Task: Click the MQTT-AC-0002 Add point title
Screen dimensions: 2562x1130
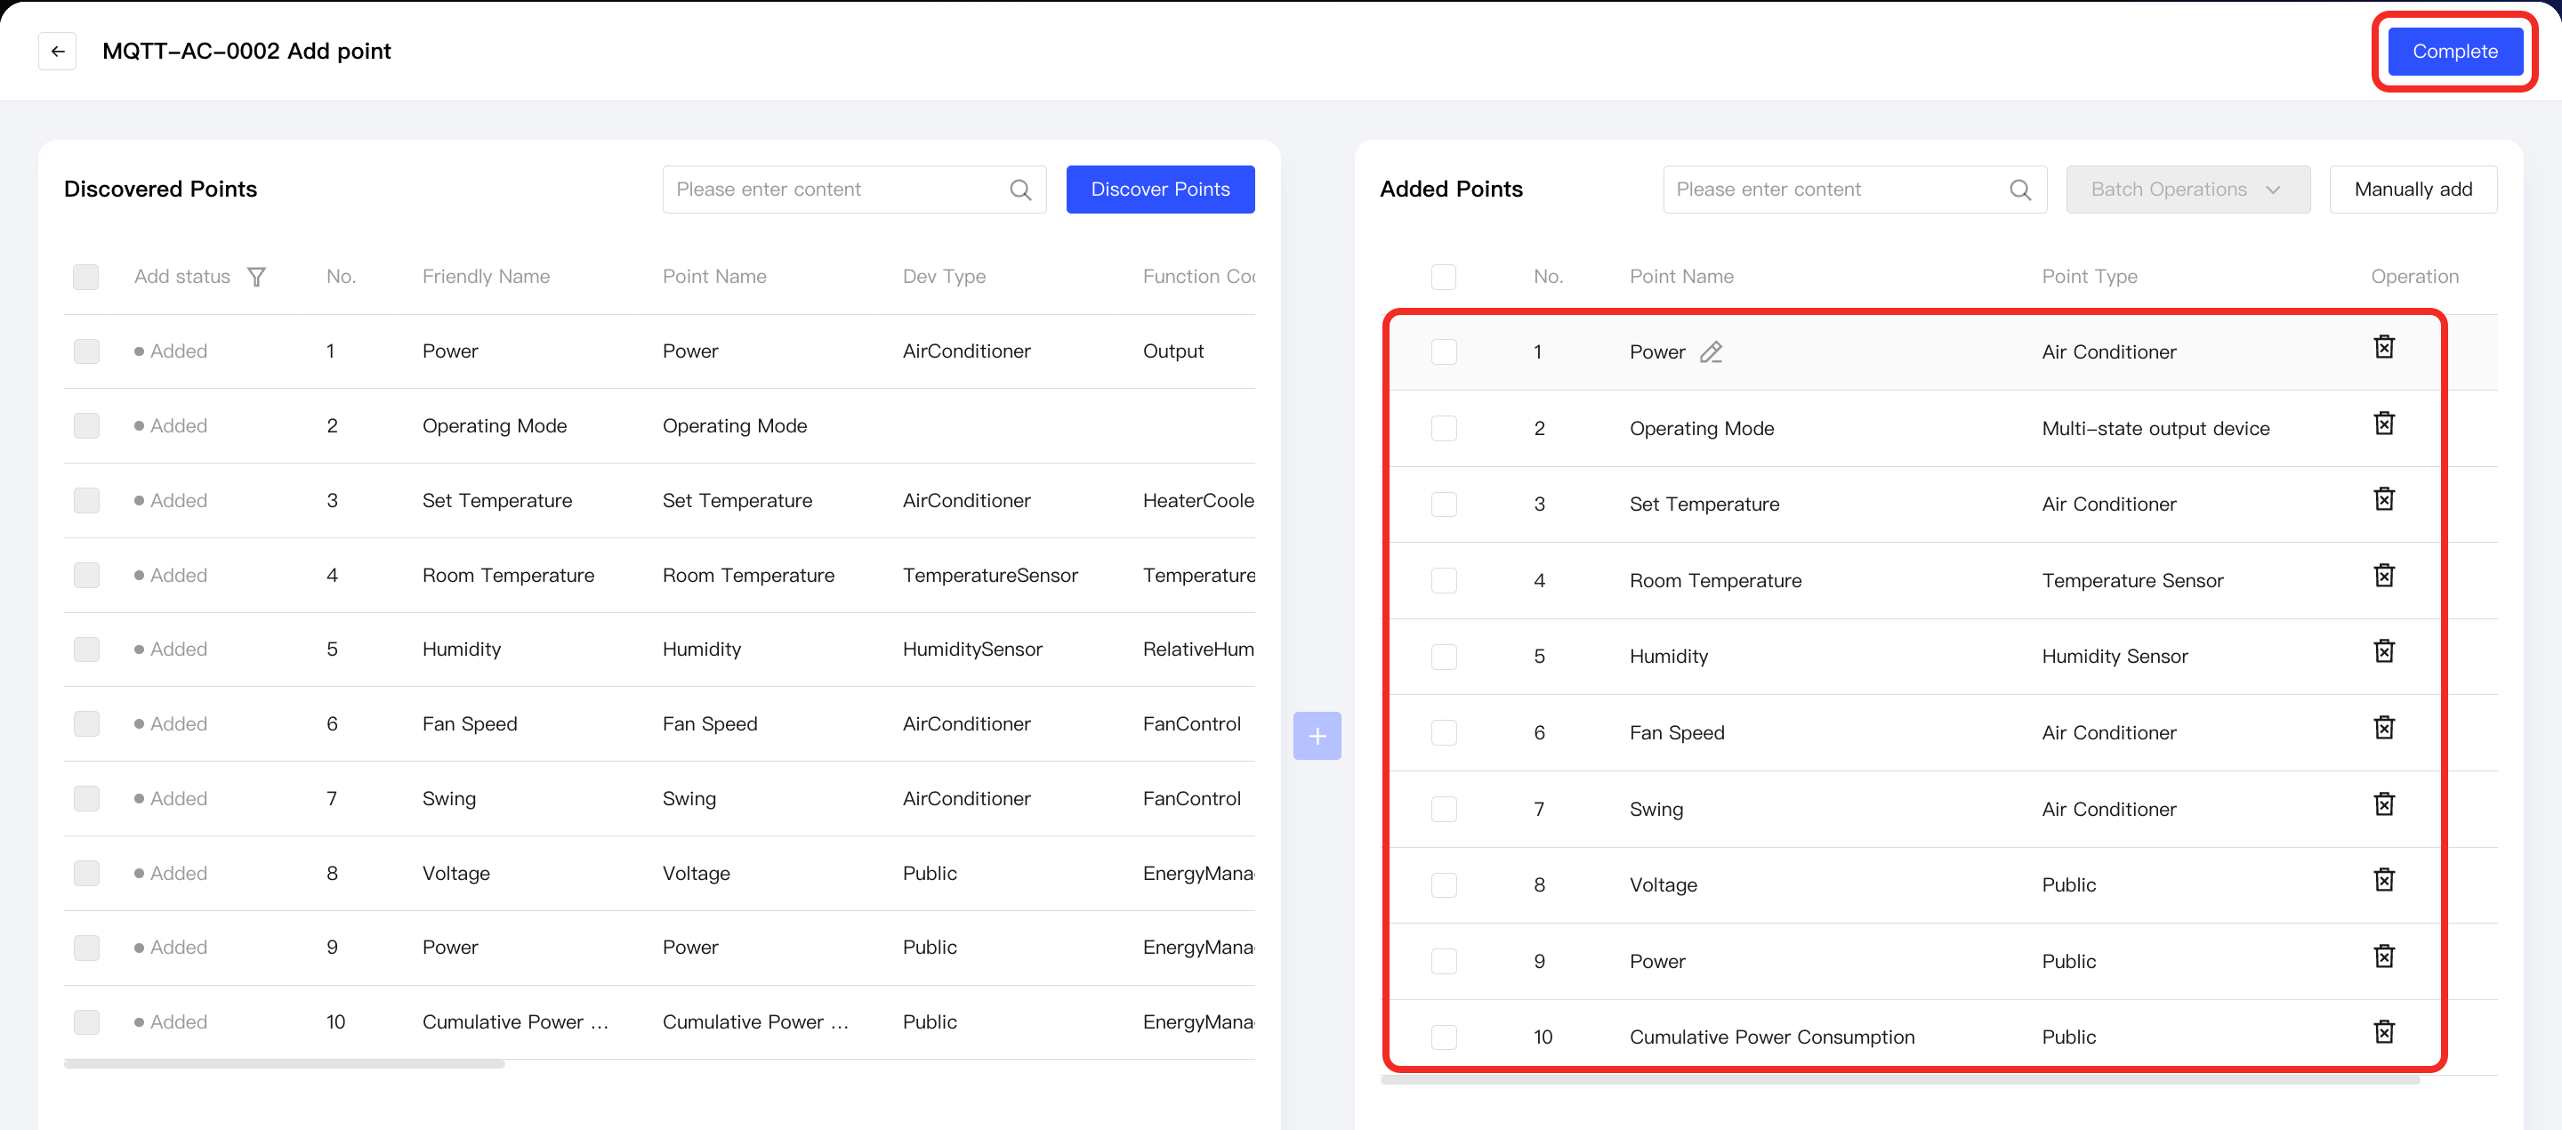Action: point(246,51)
